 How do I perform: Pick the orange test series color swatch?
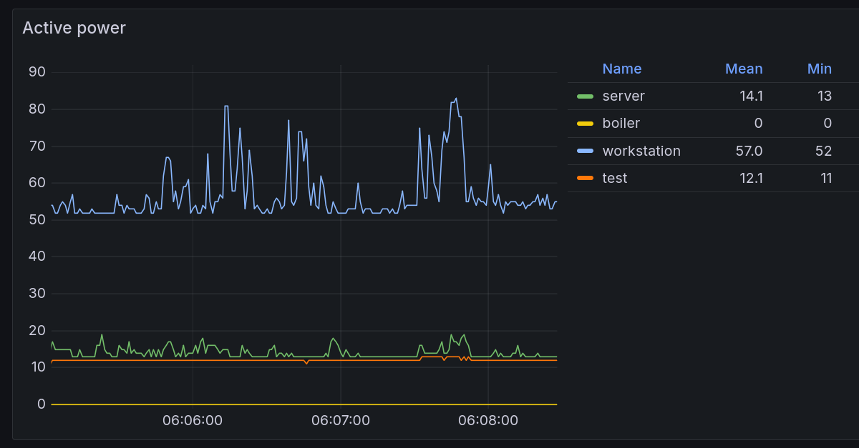[x=585, y=178]
